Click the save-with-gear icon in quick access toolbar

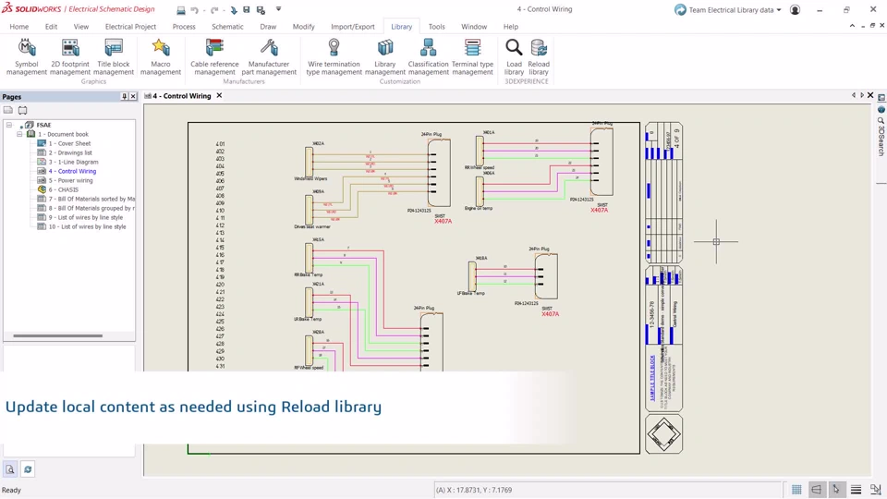(x=261, y=9)
